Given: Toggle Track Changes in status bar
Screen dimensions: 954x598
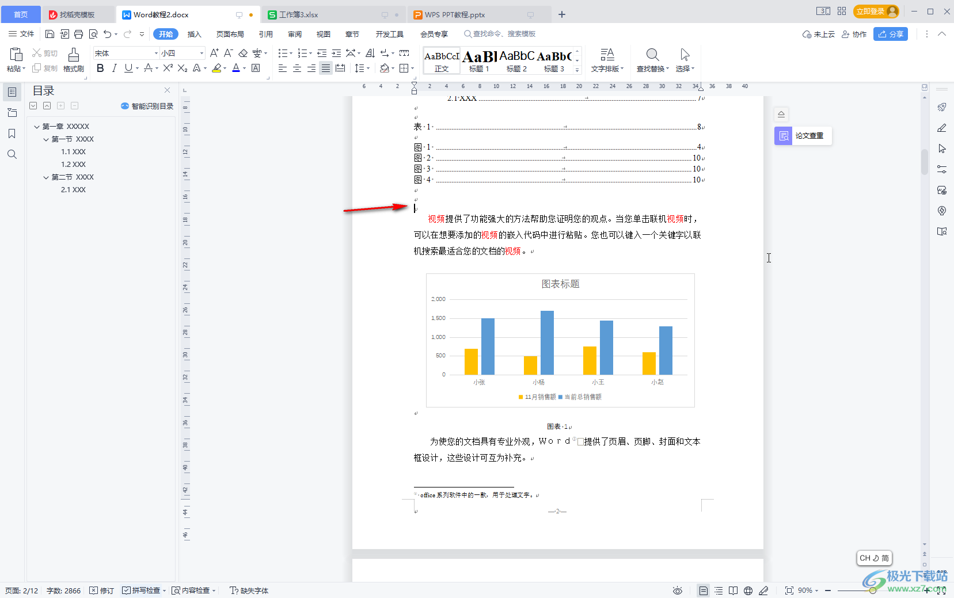Looking at the screenshot, I should (102, 591).
